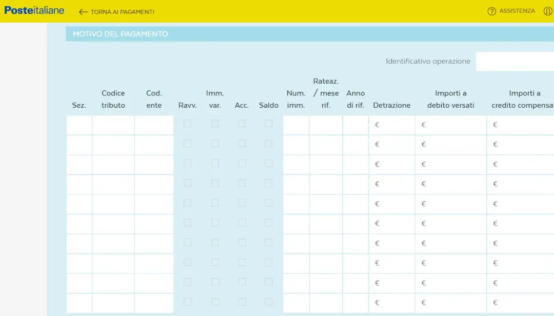Click the Sez. field in the first row

click(79, 125)
